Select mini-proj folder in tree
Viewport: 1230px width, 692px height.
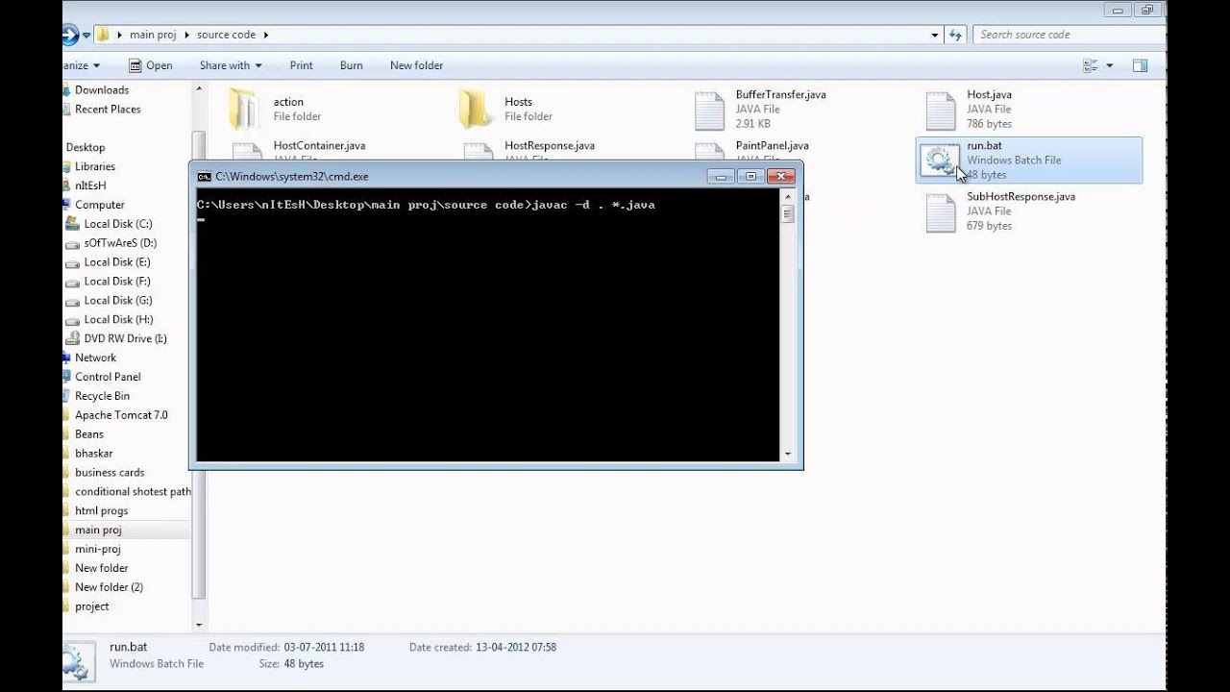click(97, 549)
